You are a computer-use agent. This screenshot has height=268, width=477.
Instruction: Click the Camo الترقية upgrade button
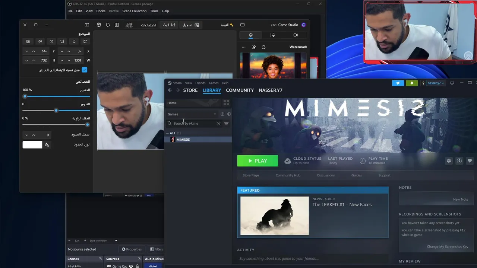coord(227,25)
